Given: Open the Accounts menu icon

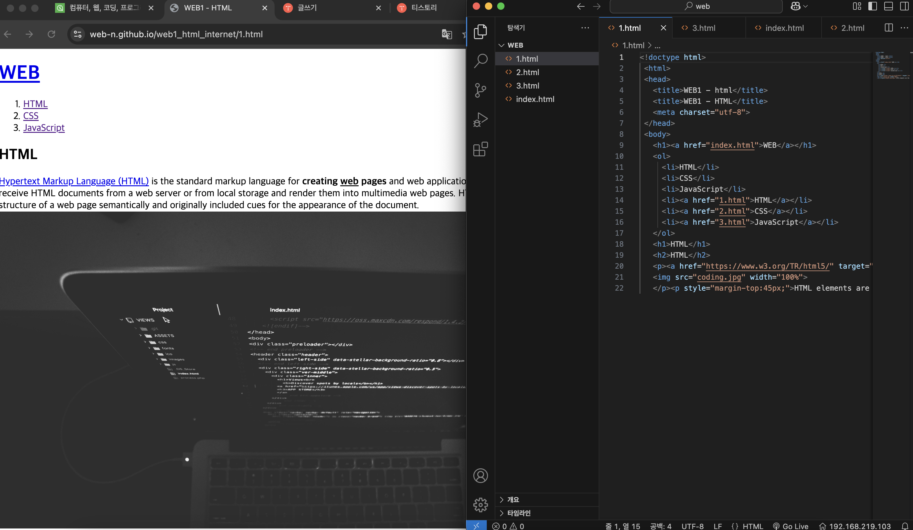Looking at the screenshot, I should click(480, 475).
